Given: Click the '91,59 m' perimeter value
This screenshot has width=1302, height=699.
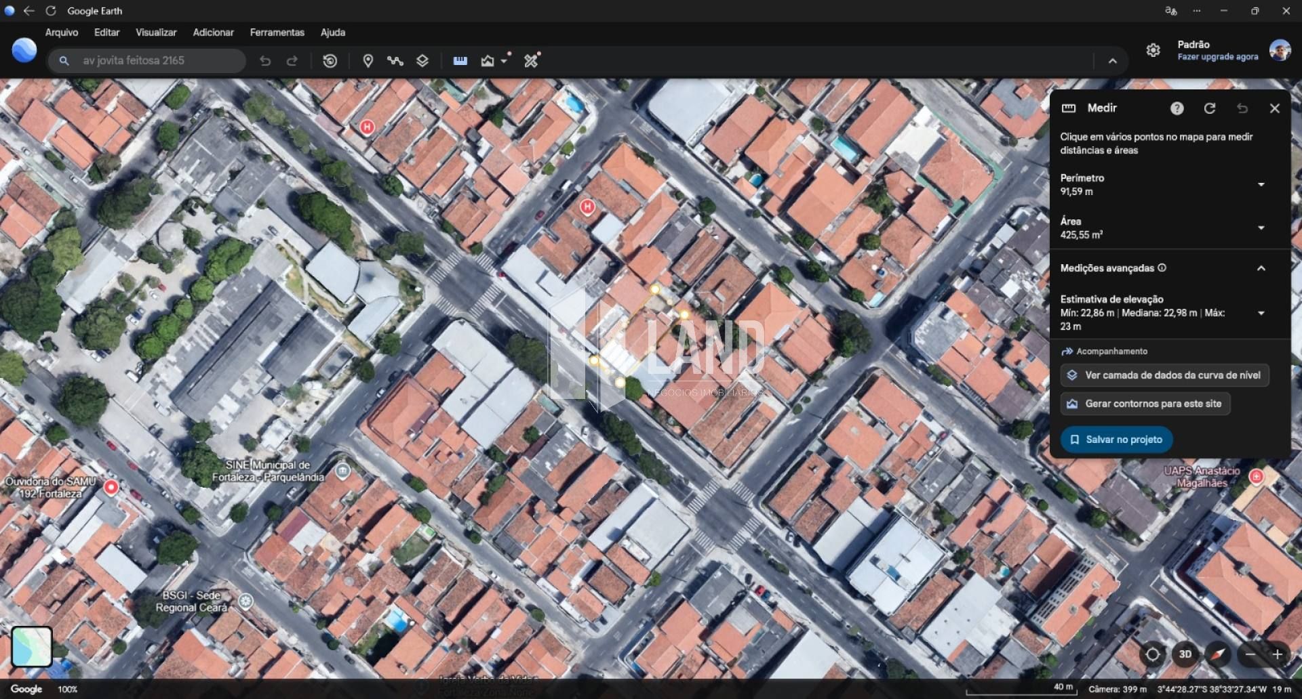Looking at the screenshot, I should (1077, 192).
